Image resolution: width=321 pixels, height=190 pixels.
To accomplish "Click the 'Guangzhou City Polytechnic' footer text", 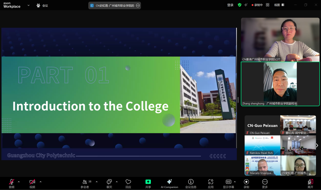I will point(41,156).
